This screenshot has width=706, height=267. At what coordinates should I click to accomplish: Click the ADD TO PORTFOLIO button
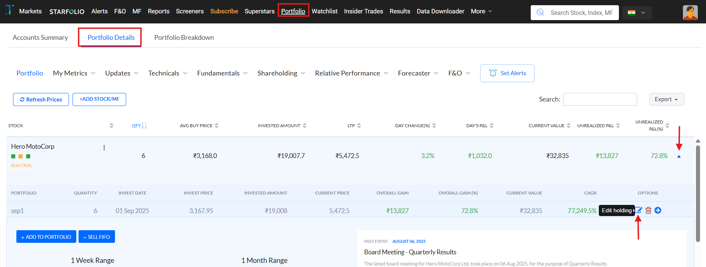tap(46, 237)
